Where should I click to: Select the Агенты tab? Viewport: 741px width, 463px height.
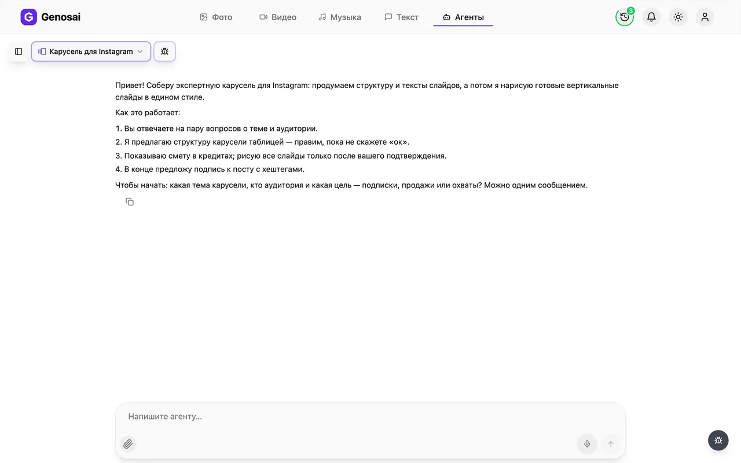click(463, 17)
